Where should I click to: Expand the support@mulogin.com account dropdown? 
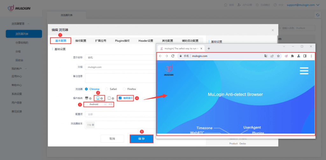pyautogui.click(x=303, y=5)
